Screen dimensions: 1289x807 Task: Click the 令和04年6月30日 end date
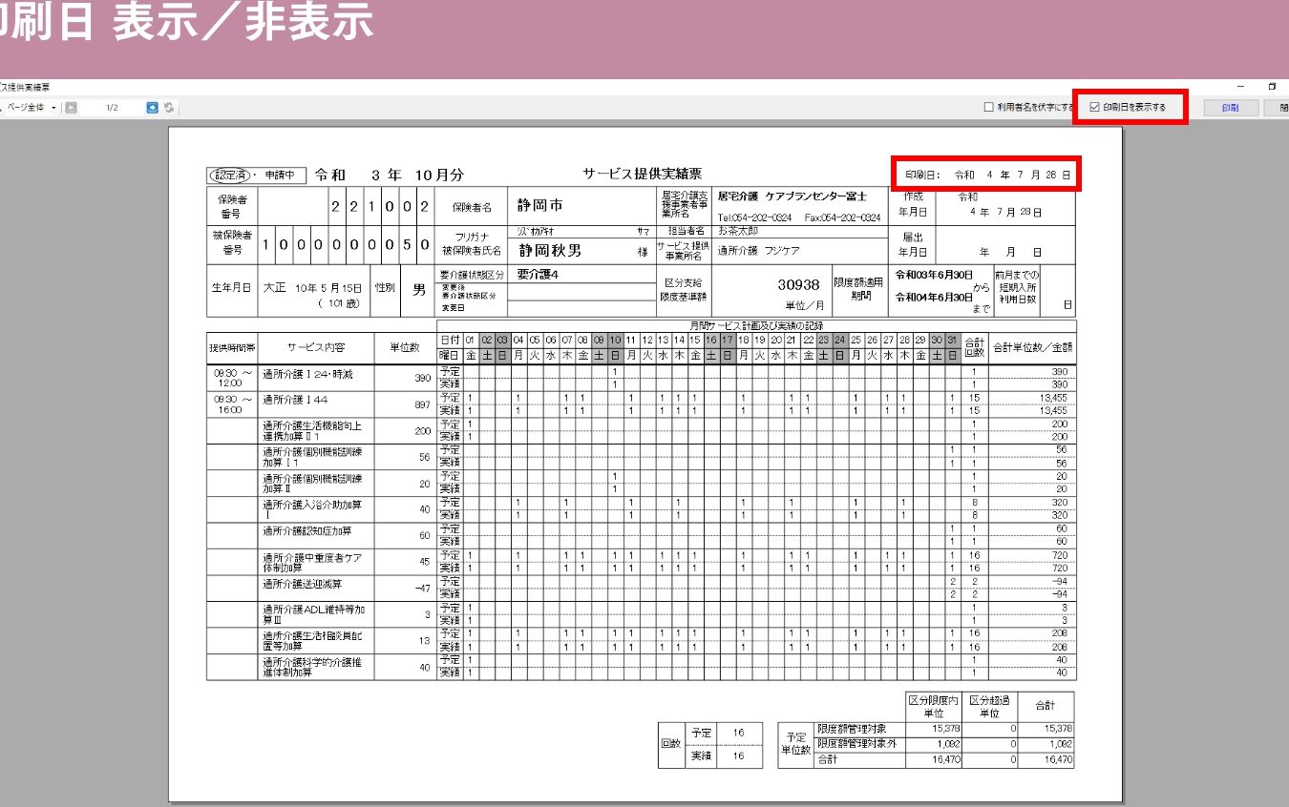[x=934, y=297]
